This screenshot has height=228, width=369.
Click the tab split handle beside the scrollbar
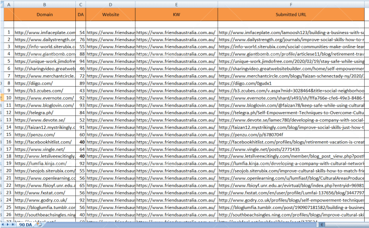tap(318, 225)
